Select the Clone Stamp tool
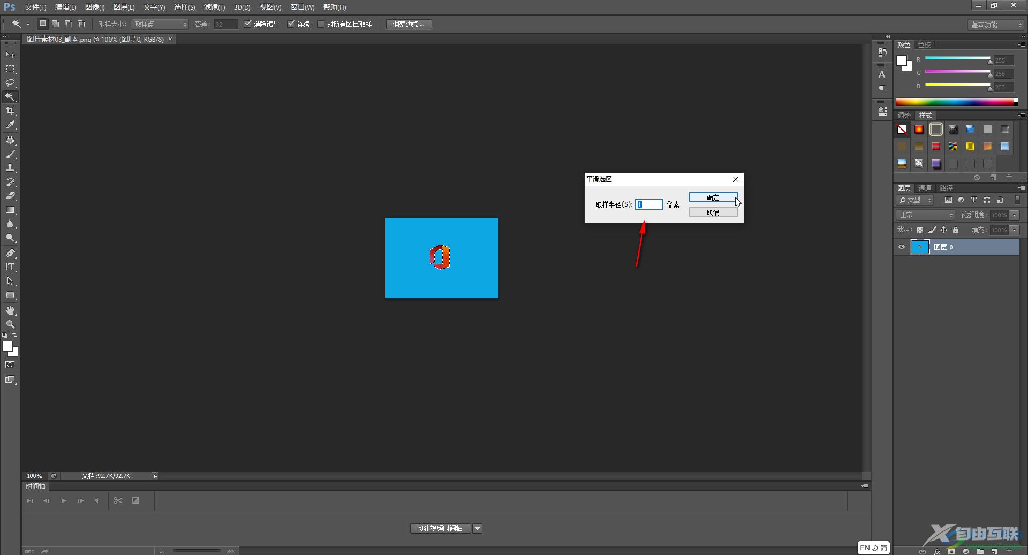1028x555 pixels. (10, 168)
